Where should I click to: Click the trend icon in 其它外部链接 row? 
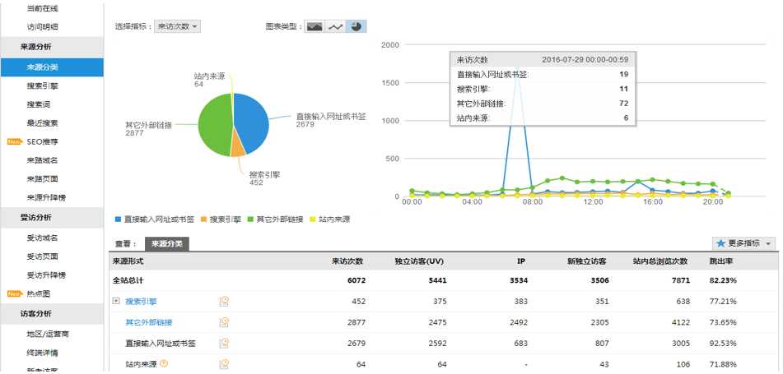pos(224,322)
